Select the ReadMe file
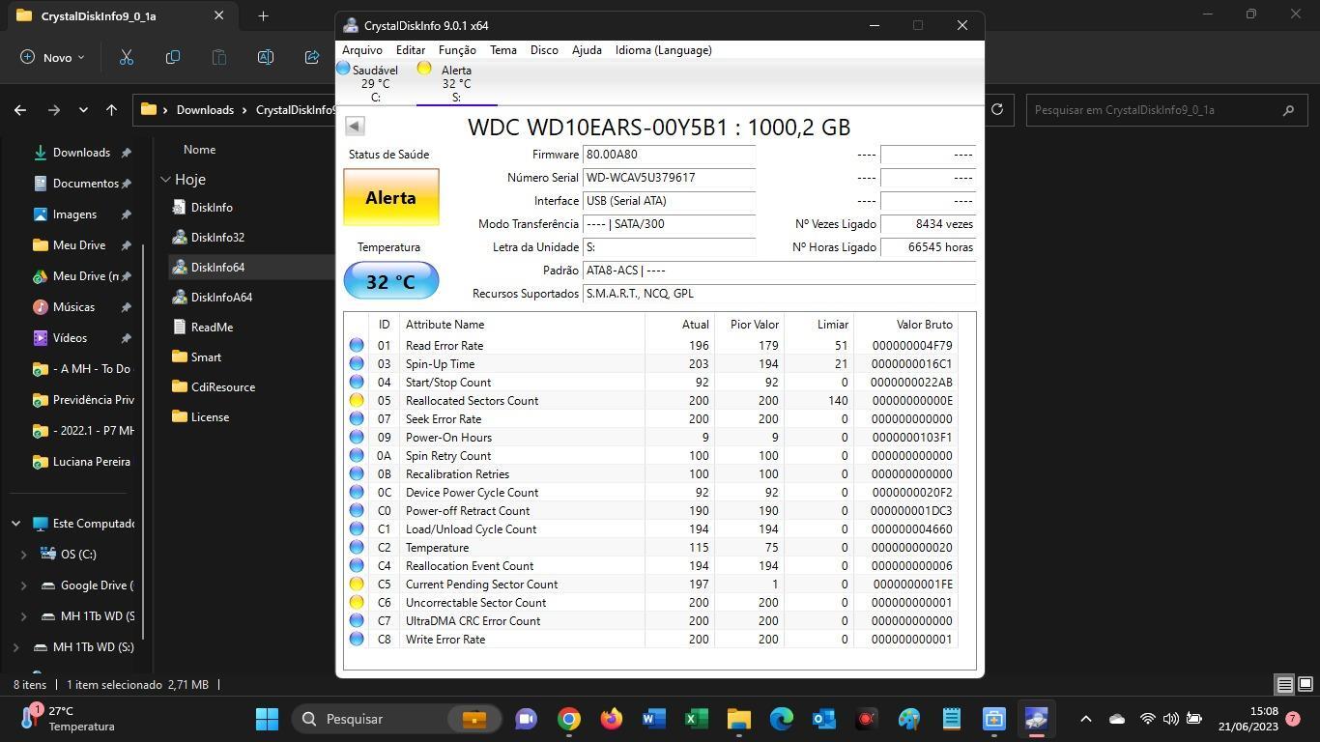 click(212, 328)
